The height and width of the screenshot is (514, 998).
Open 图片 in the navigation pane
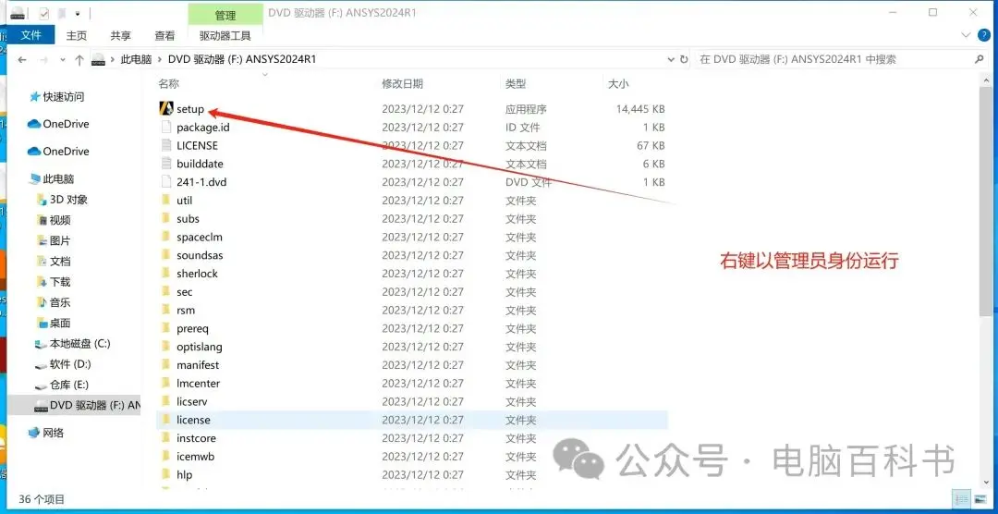click(60, 240)
